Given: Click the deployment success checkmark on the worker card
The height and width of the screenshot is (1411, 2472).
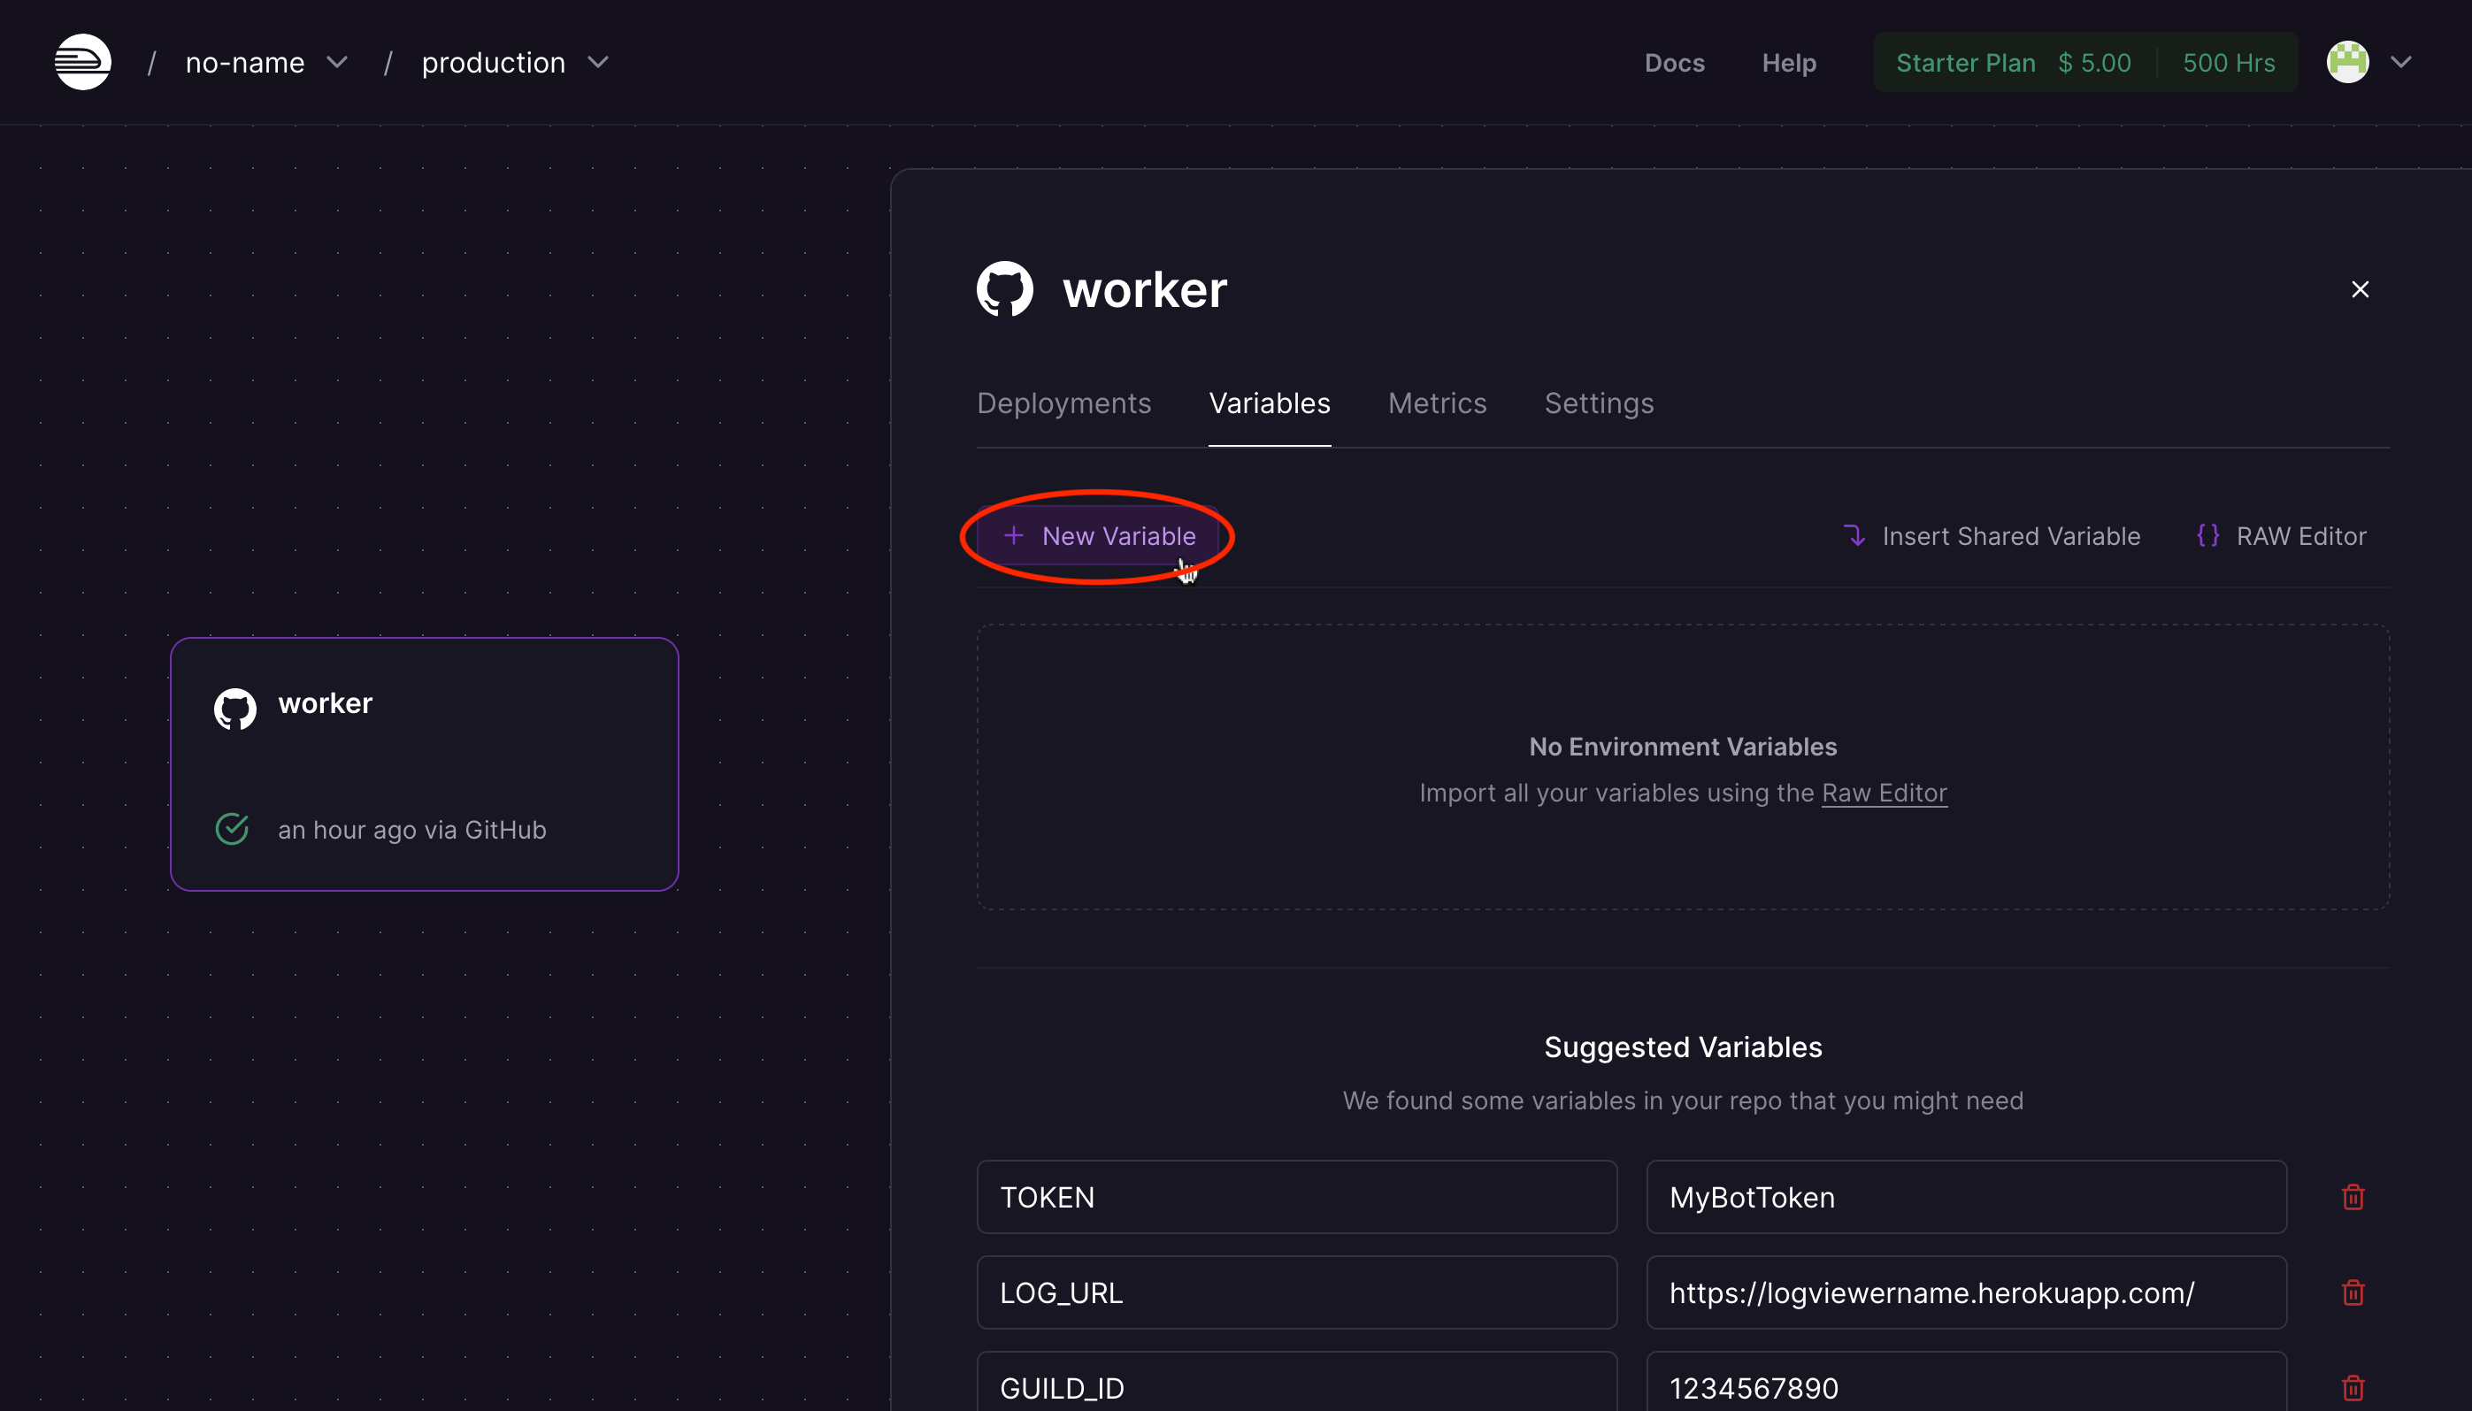Looking at the screenshot, I should click(231, 829).
